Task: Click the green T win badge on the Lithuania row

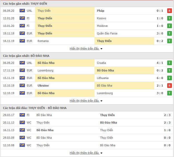Action: pyautogui.click(x=170, y=78)
